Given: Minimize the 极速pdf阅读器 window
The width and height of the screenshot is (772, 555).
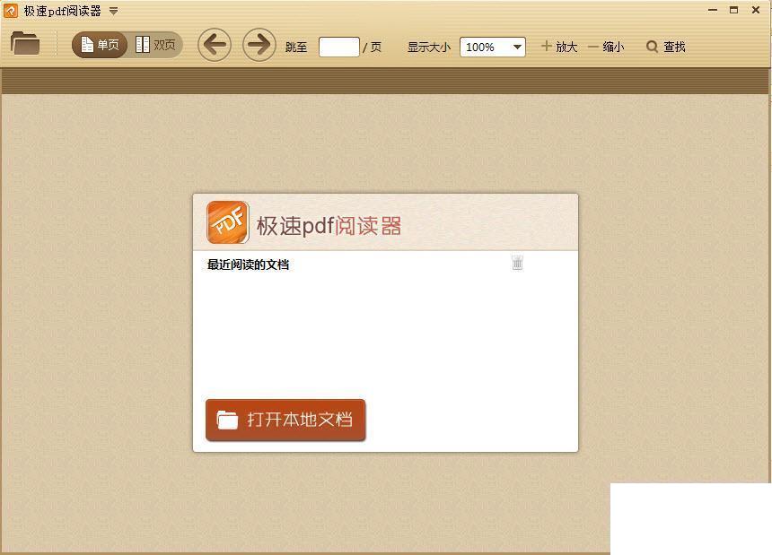Looking at the screenshot, I should 713,10.
